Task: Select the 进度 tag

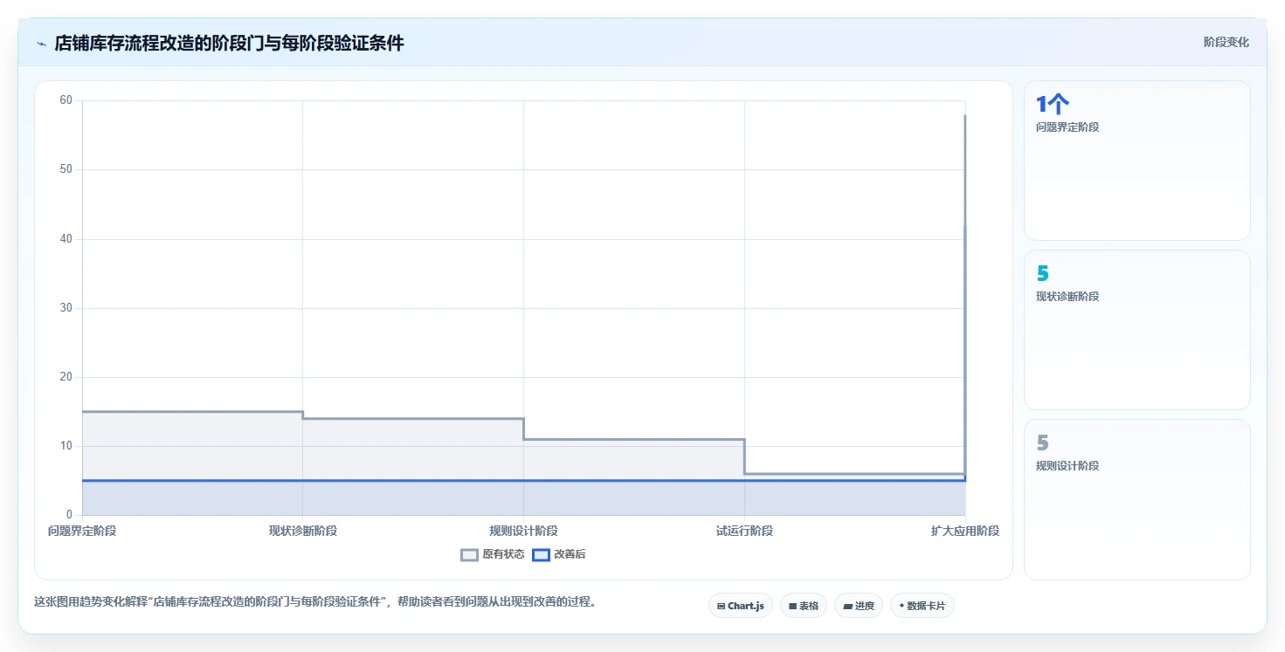Action: [x=859, y=605]
